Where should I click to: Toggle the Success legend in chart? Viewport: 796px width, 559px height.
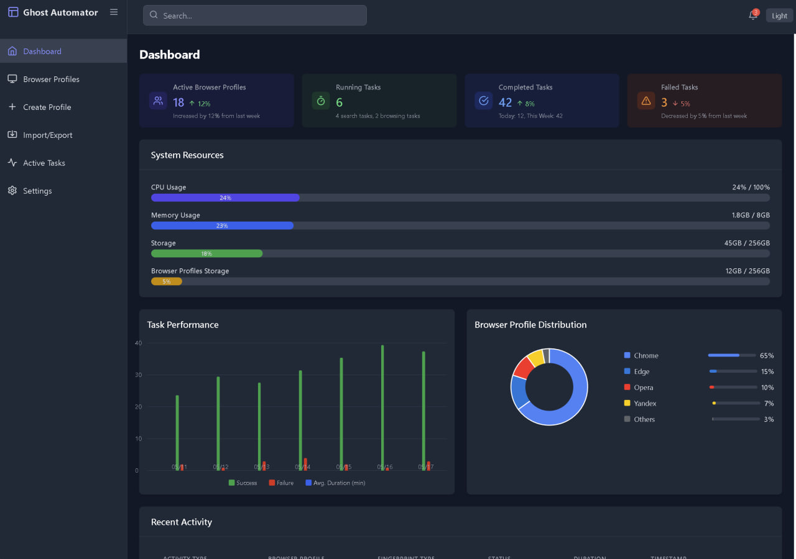pyautogui.click(x=243, y=483)
